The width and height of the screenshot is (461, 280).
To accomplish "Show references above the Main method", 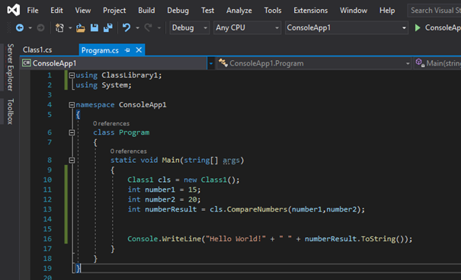I will point(129,151).
